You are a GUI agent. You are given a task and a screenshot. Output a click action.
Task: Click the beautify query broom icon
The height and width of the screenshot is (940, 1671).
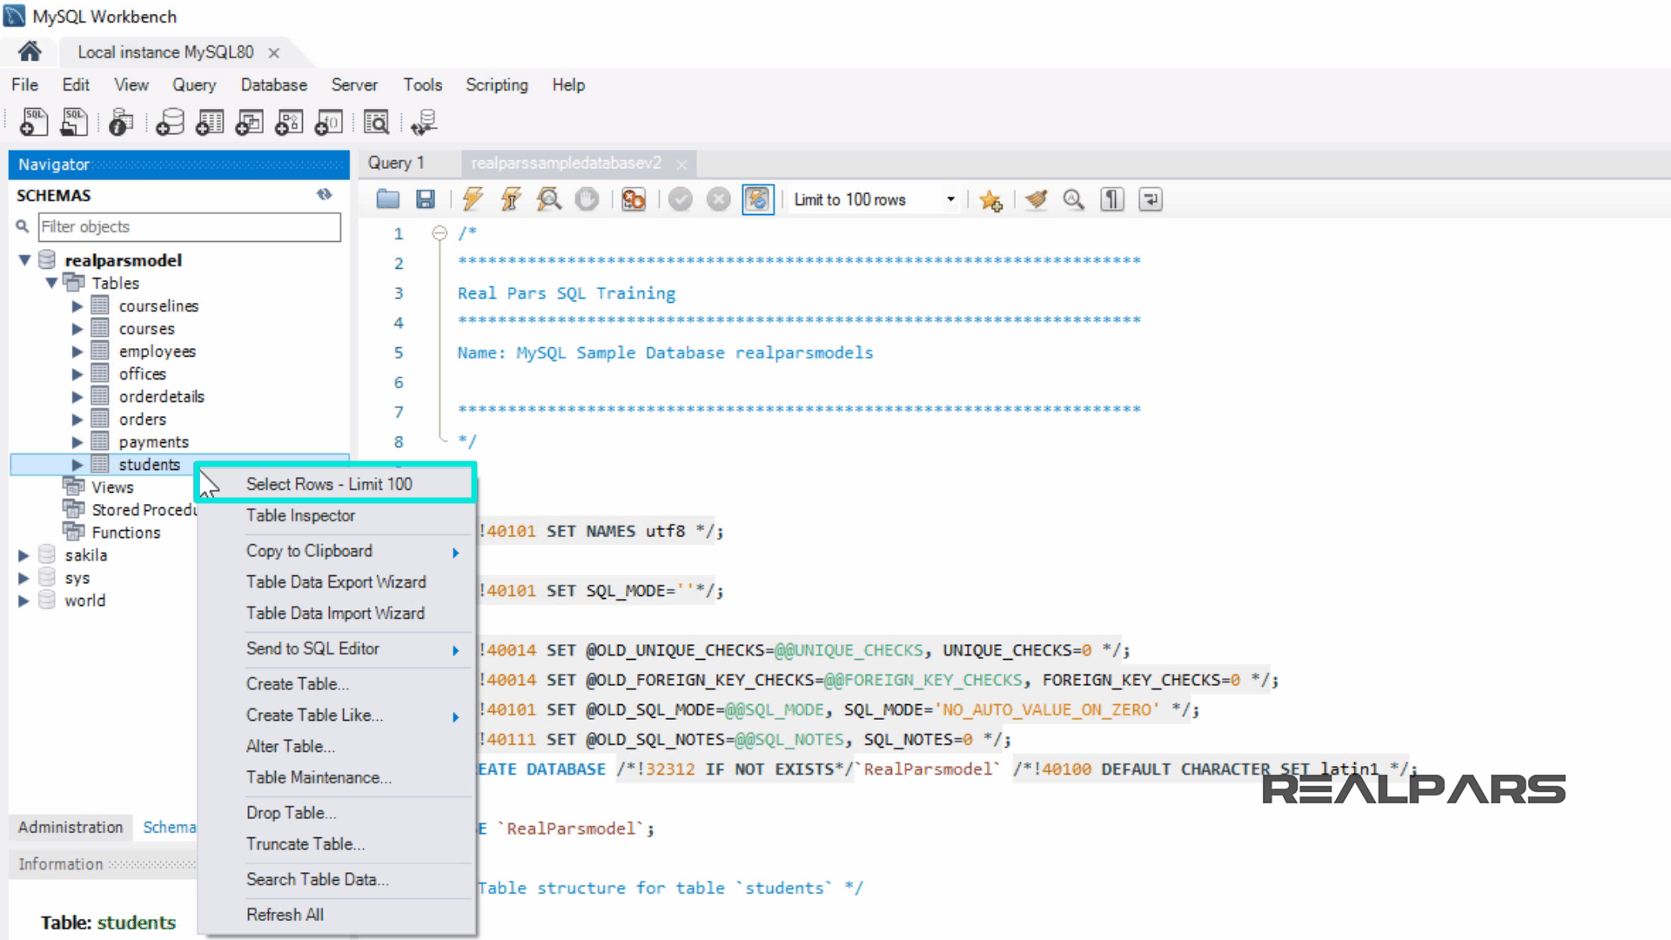tap(1036, 199)
